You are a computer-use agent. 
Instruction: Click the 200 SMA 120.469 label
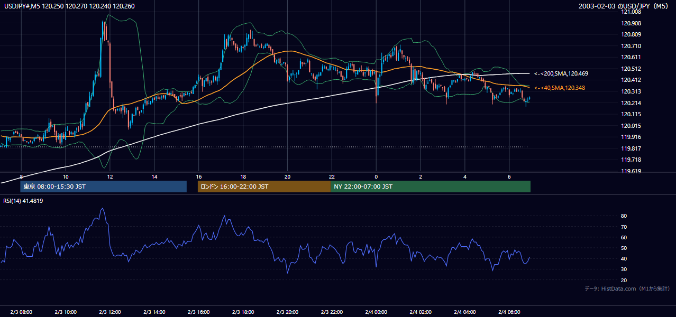561,73
